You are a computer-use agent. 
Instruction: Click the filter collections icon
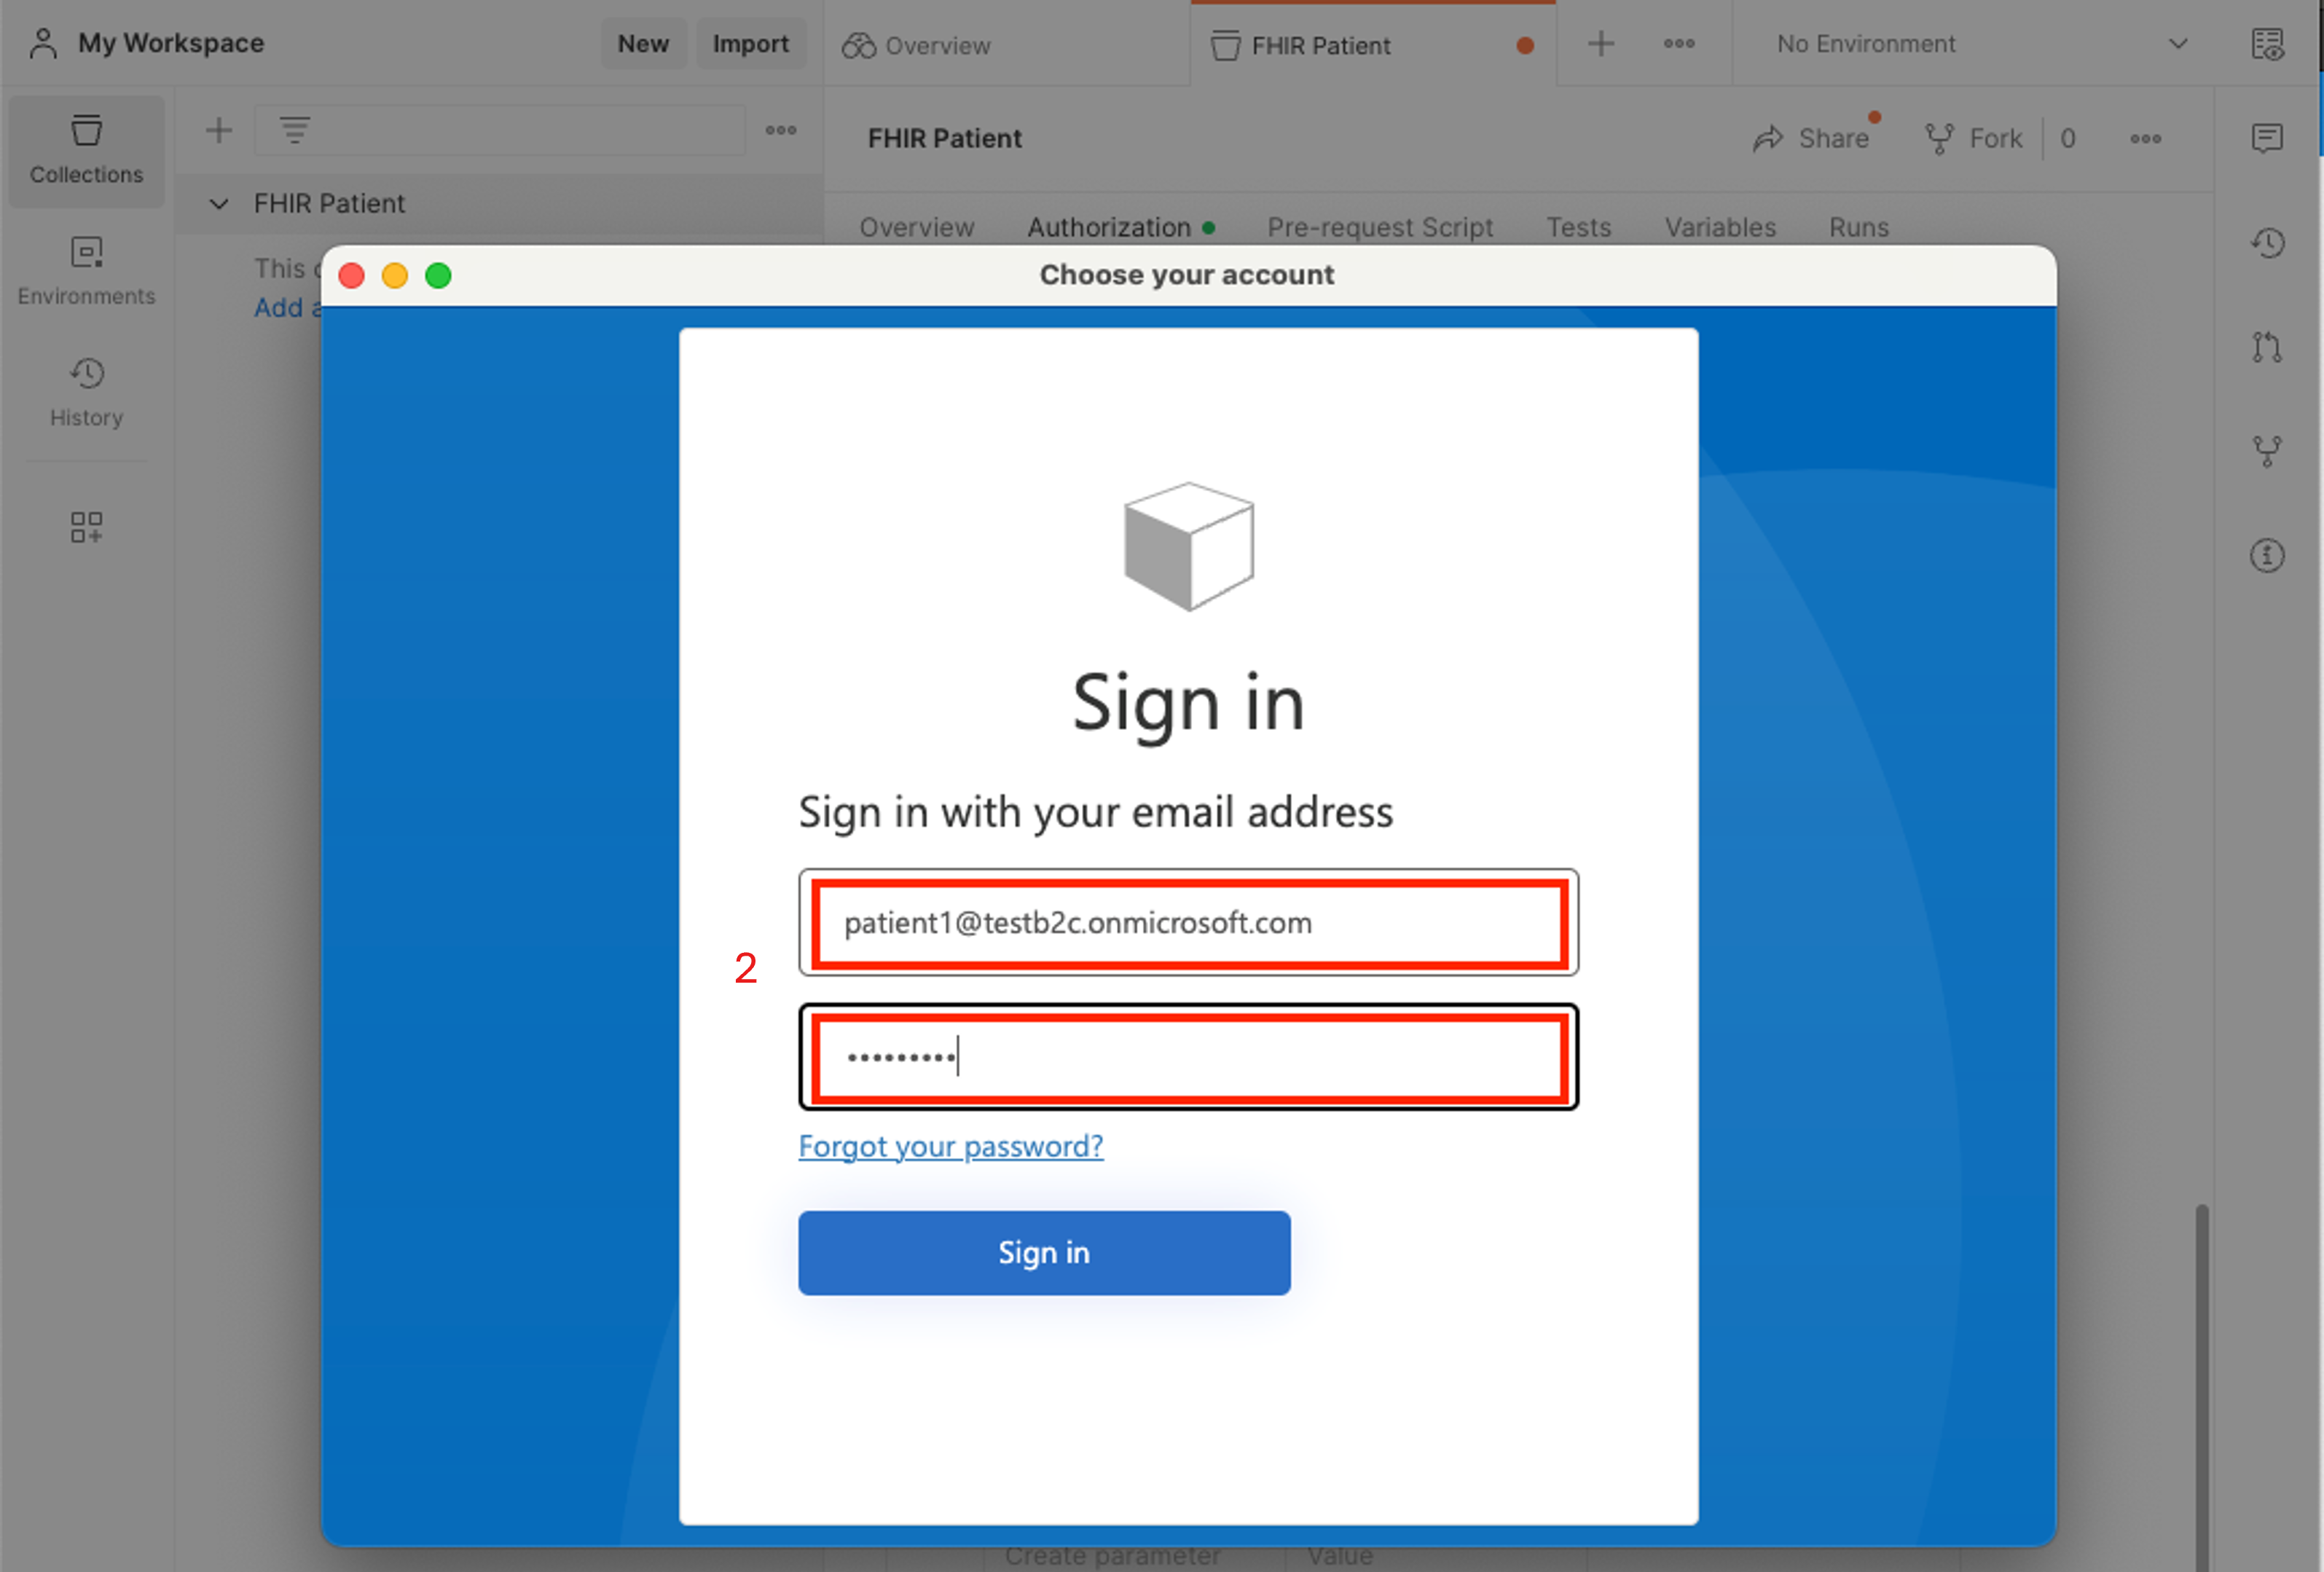(x=296, y=130)
